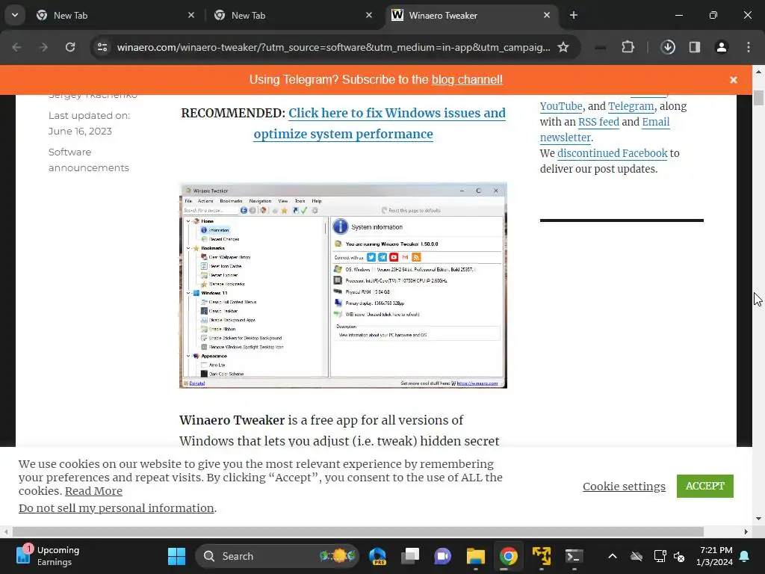Open Cookie settings
Screen dimensions: 765x574
point(624,486)
